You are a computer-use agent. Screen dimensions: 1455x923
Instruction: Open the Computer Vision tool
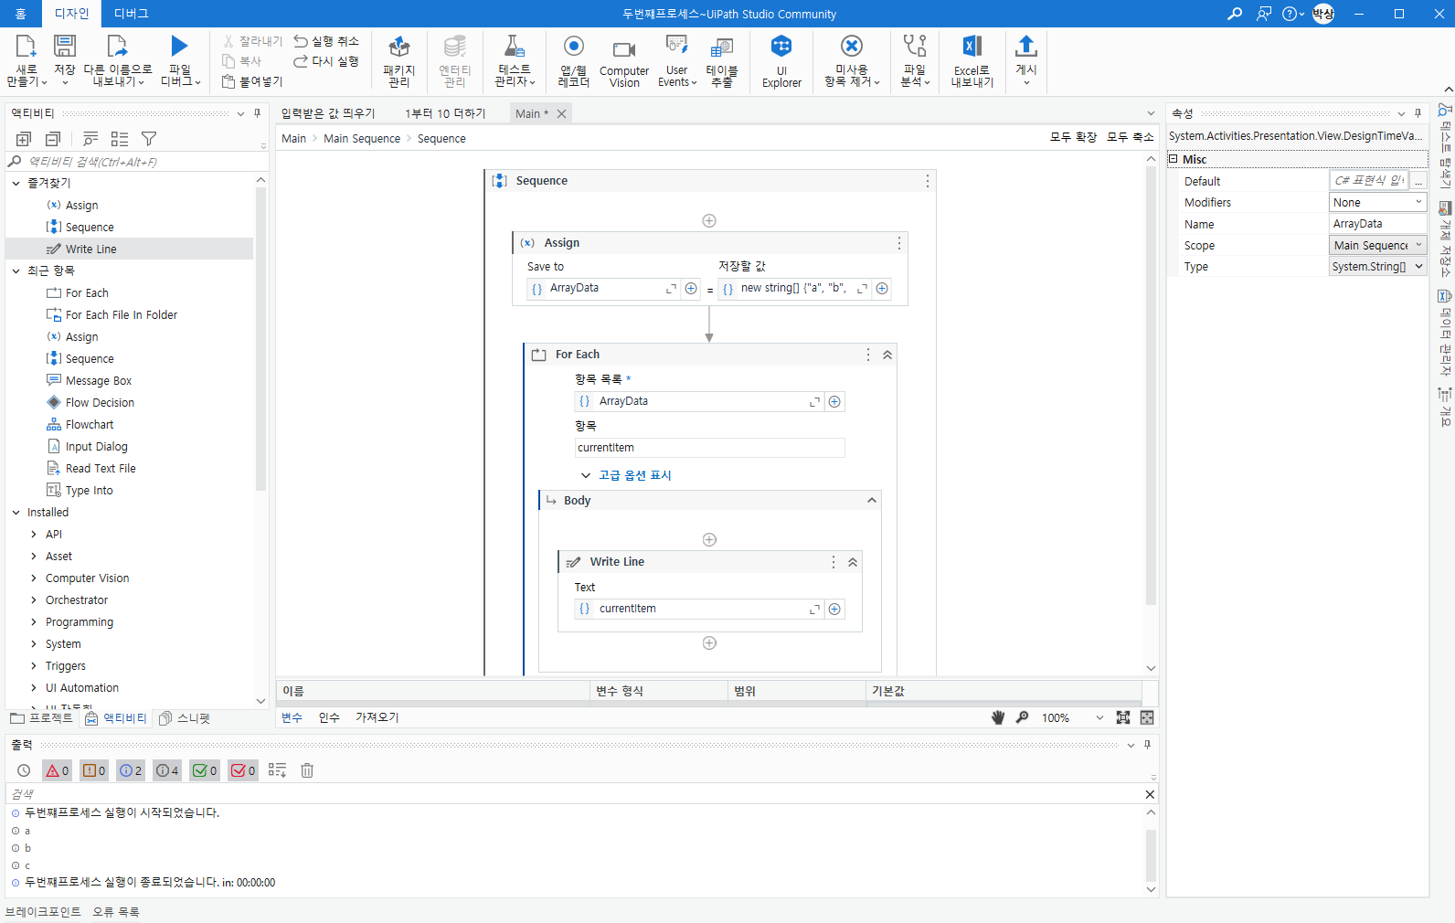(624, 61)
